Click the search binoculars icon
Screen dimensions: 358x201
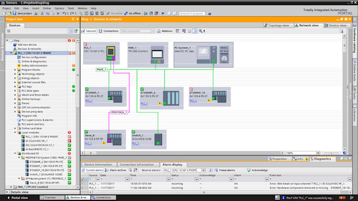point(210,14)
